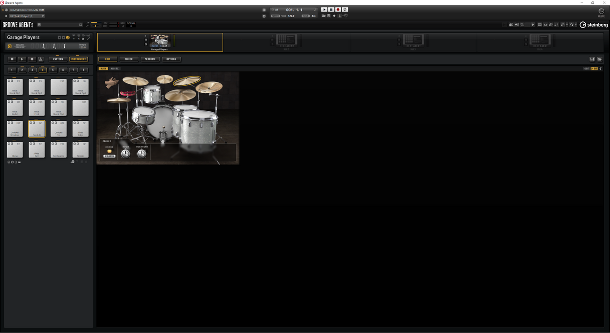Toggle the metronome icon
This screenshot has height=333, width=610.
[340, 16]
